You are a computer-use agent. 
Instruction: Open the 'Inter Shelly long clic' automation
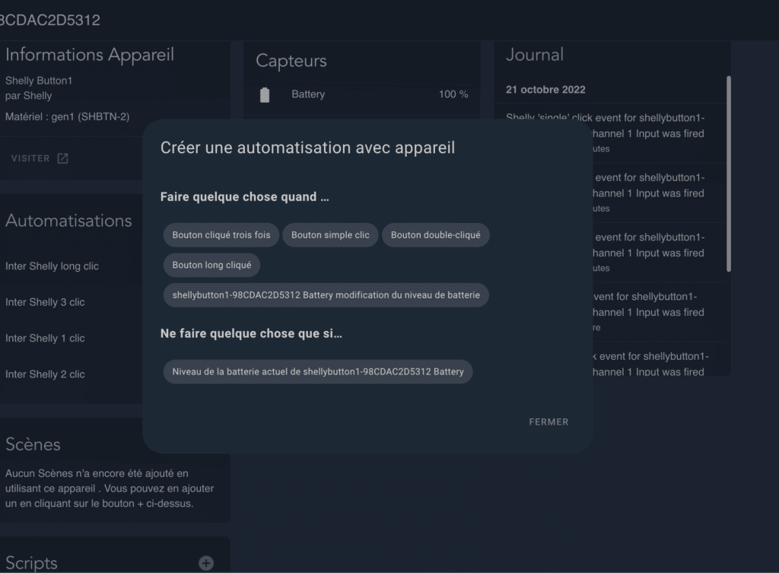[x=52, y=266]
